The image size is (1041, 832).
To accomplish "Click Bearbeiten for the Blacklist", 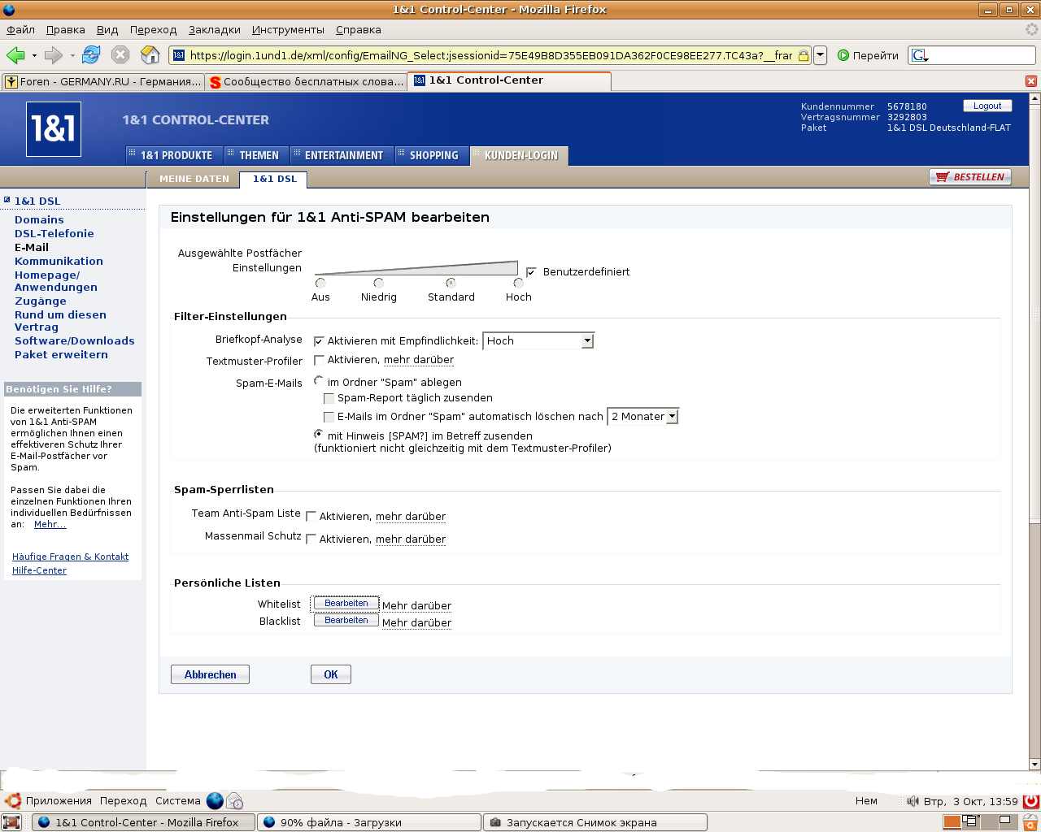I will click(x=346, y=621).
